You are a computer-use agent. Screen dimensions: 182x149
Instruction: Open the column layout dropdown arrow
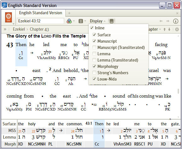(85, 21)
